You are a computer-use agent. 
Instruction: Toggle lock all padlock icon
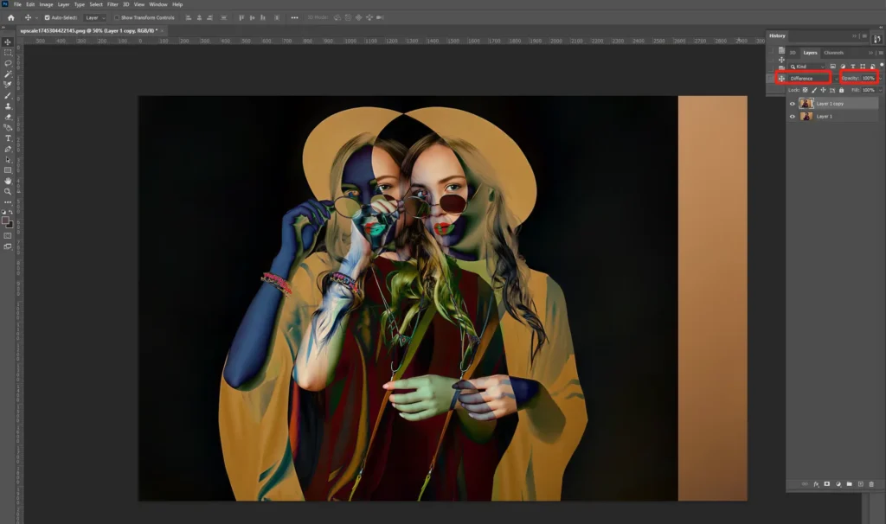coord(841,90)
